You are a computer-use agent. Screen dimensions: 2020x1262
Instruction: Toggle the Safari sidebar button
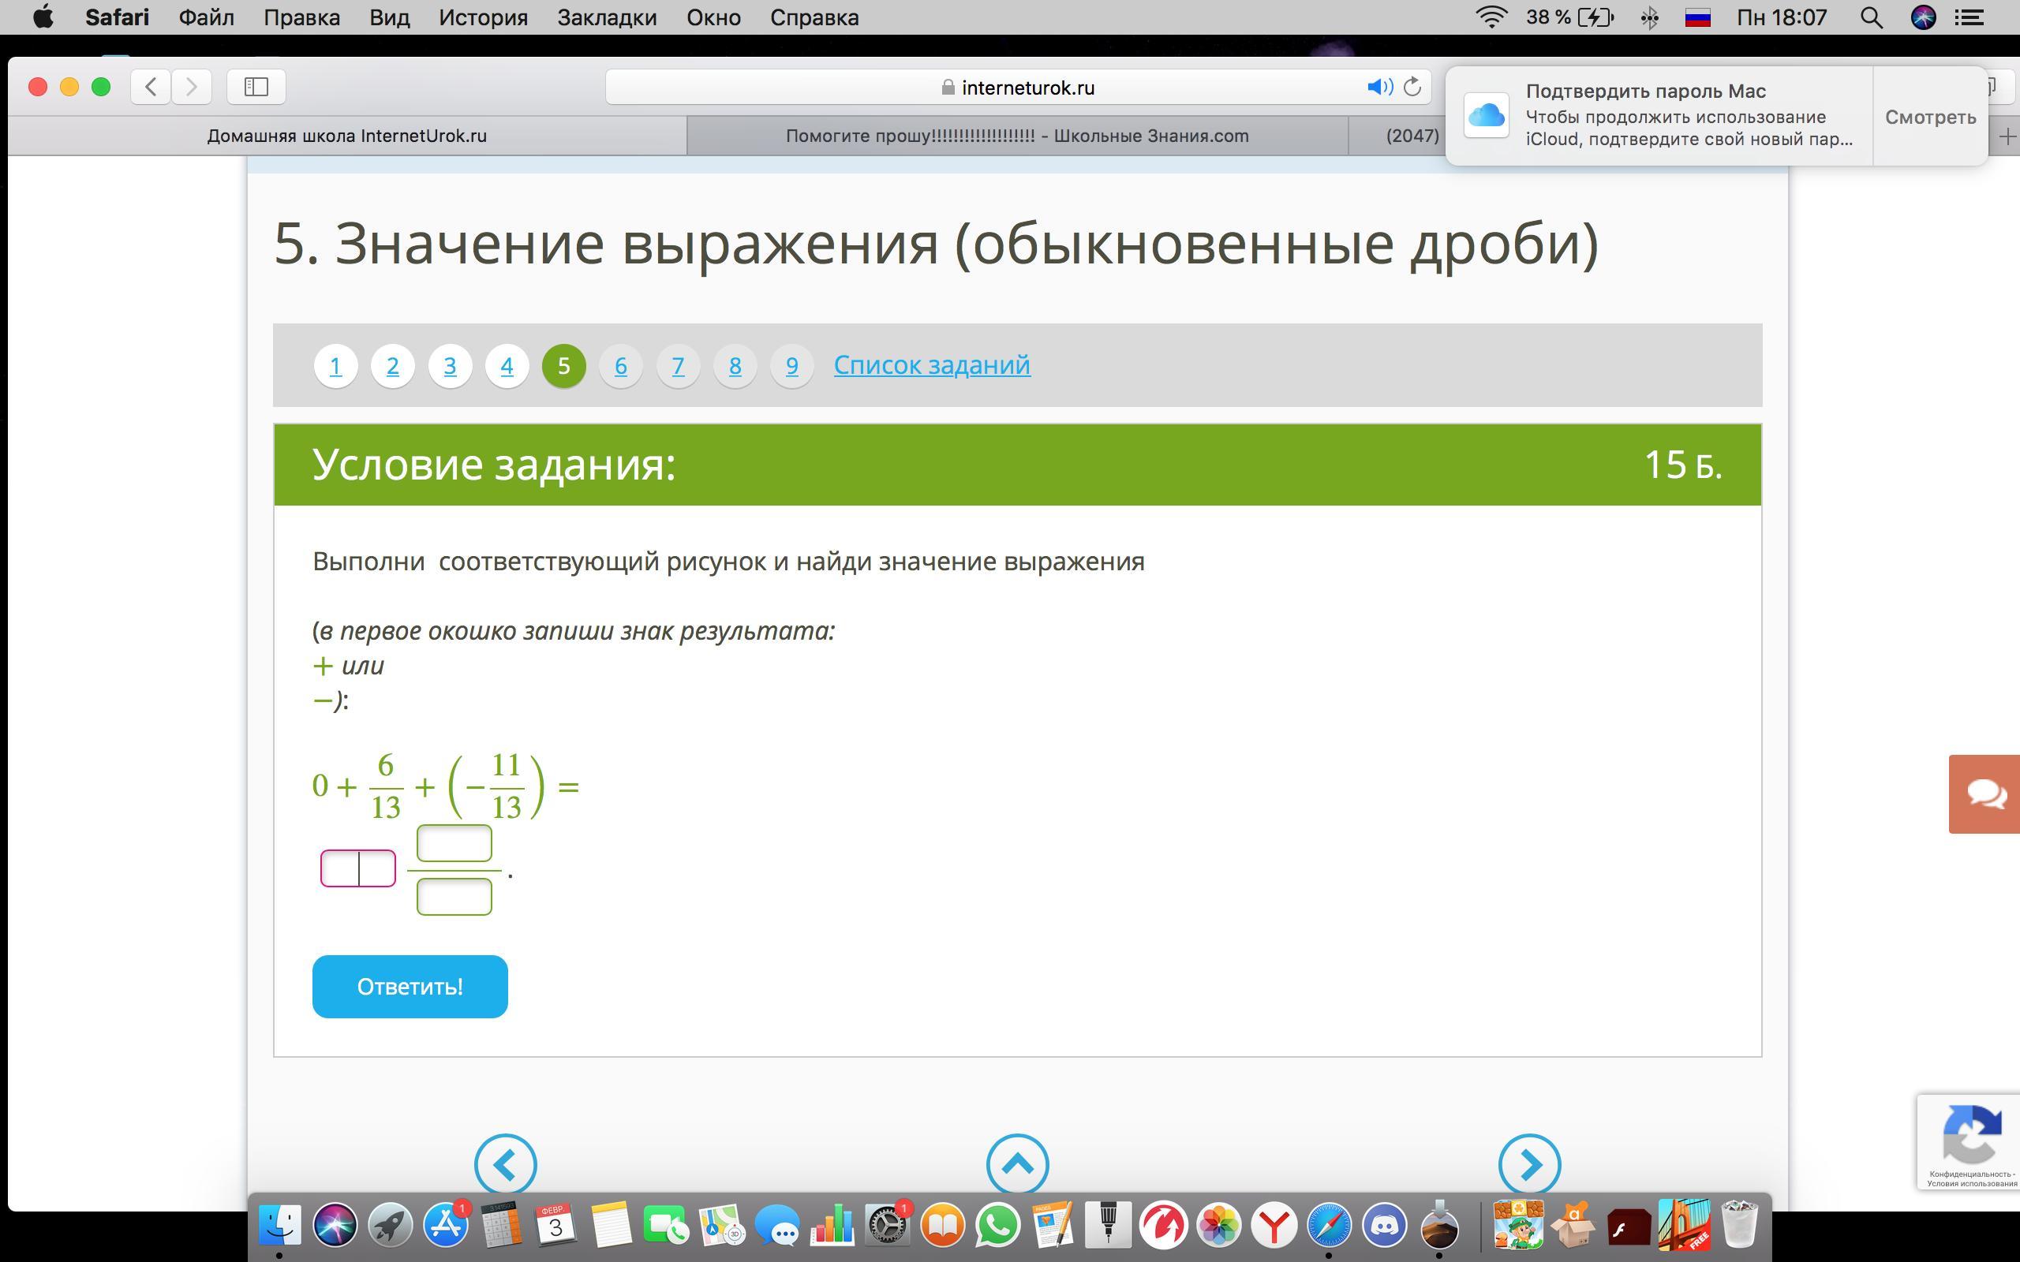(x=256, y=87)
